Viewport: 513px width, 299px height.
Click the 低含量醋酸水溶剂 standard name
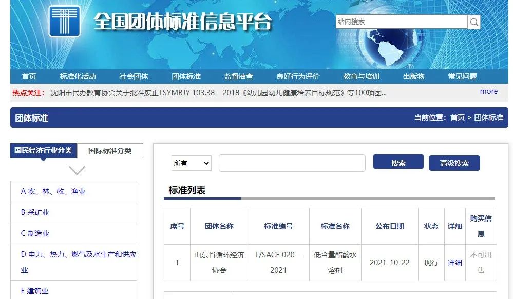(335, 263)
